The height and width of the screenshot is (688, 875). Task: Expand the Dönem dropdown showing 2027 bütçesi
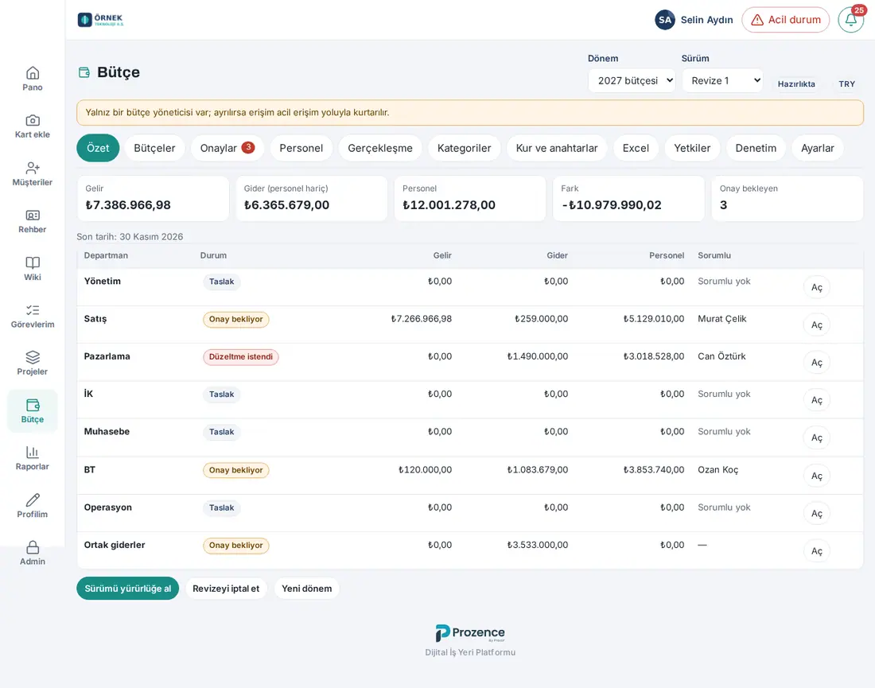632,81
